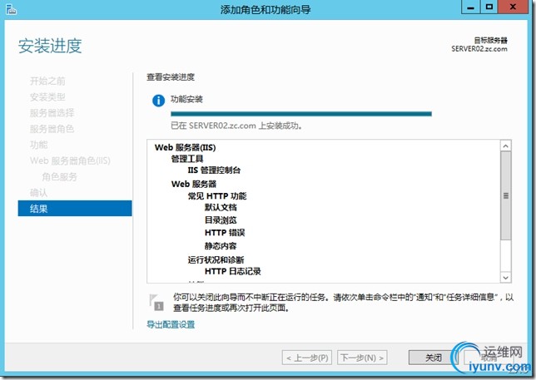Minimize the wizard window
The image size is (536, 380).
point(471,7)
